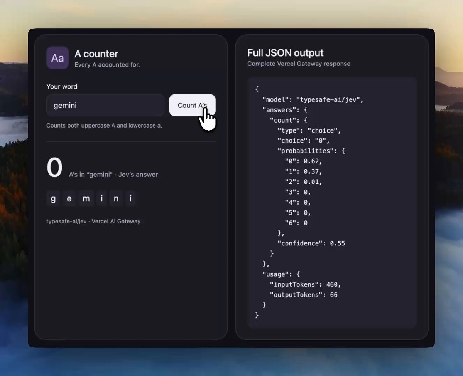Viewport: 463px width, 376px height.
Task: Click the JSON line "type": "choice"
Action: pos(309,130)
